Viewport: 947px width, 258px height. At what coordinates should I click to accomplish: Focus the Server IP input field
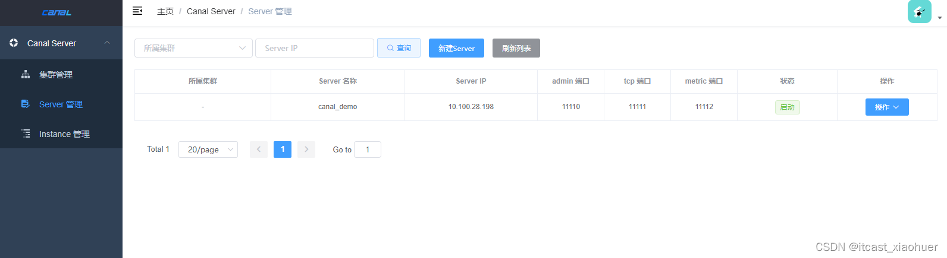tap(315, 48)
